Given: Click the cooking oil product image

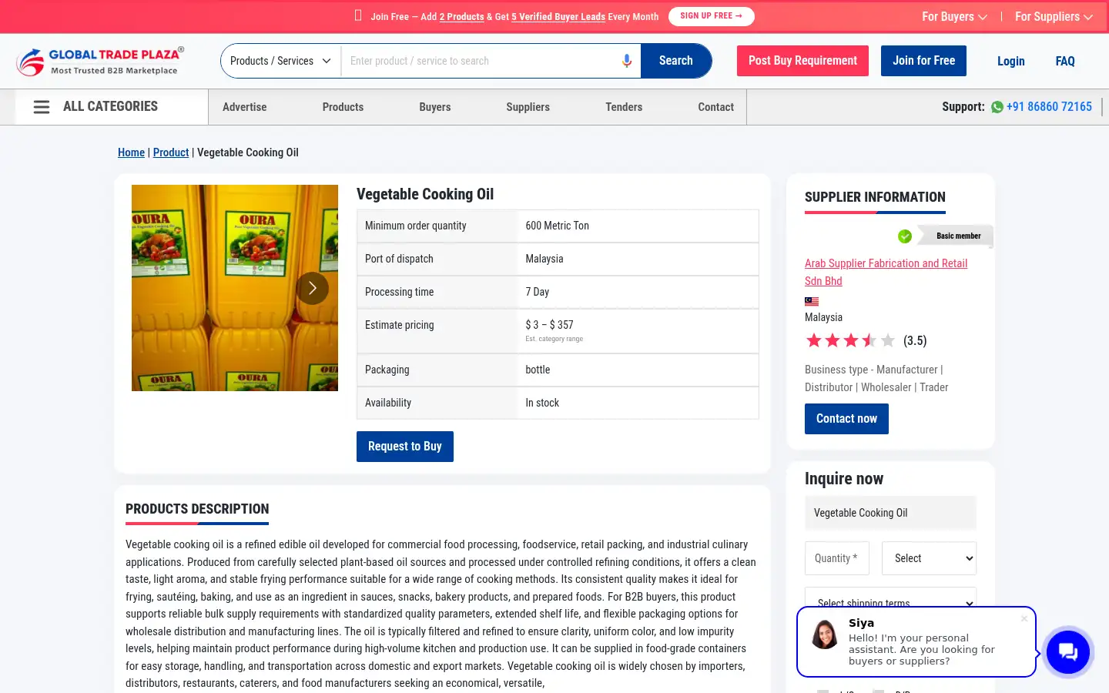Looking at the screenshot, I should [235, 288].
